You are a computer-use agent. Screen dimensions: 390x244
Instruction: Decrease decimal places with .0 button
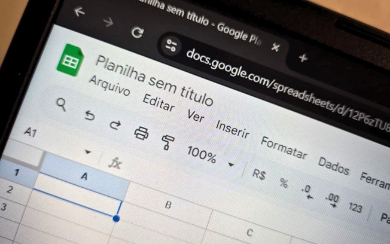(307, 192)
